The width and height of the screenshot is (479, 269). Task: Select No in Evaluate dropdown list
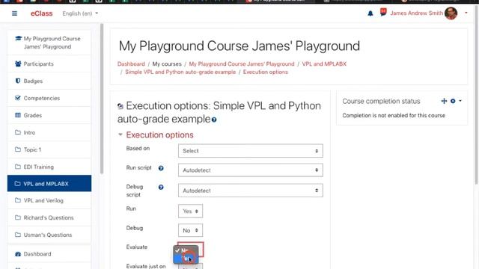click(x=186, y=250)
